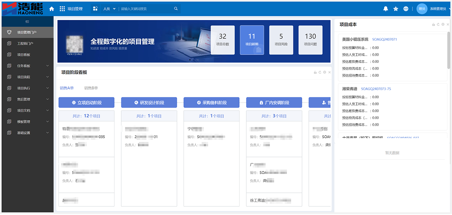
Task: Click the 工程师门户 sidebar icon
Action: (x=9, y=44)
